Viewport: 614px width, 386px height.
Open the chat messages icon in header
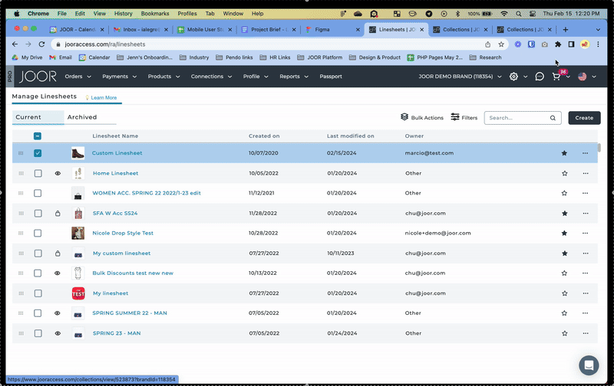[540, 77]
